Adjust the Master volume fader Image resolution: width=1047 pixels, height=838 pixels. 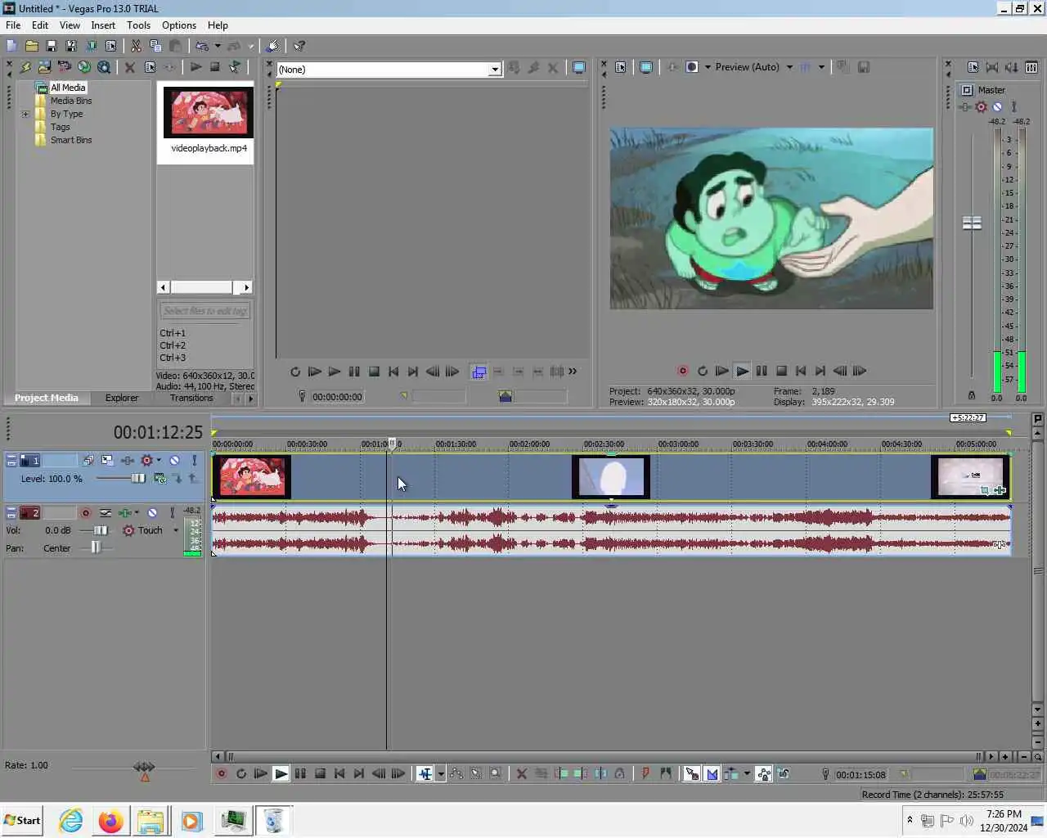(972, 223)
